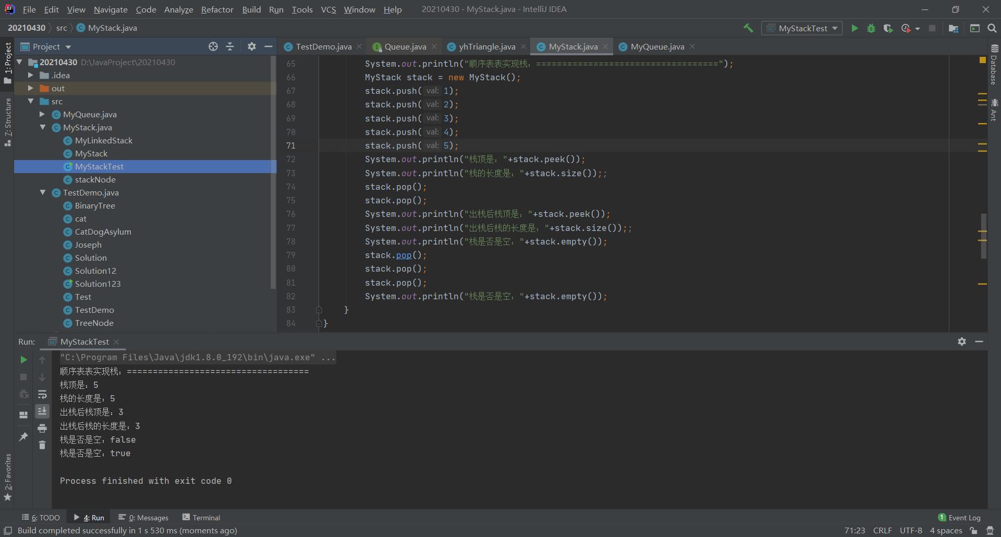Toggle the 1: Project tool window strip
Viewport: 1001px width, 537px height.
coord(7,63)
